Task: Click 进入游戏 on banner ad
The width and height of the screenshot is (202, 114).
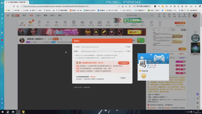Action: pos(134,32)
